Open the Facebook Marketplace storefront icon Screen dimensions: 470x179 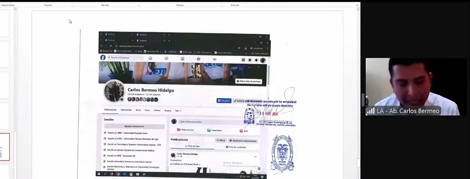pyautogui.click(x=182, y=59)
